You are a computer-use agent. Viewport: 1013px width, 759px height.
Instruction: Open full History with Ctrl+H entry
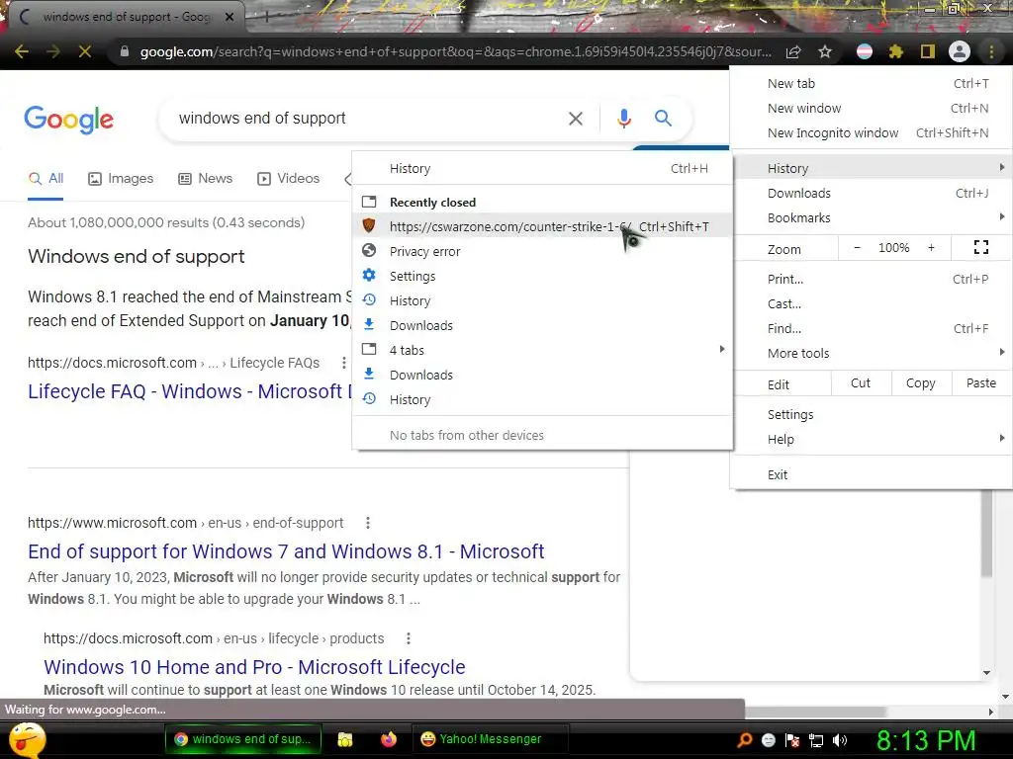point(543,168)
